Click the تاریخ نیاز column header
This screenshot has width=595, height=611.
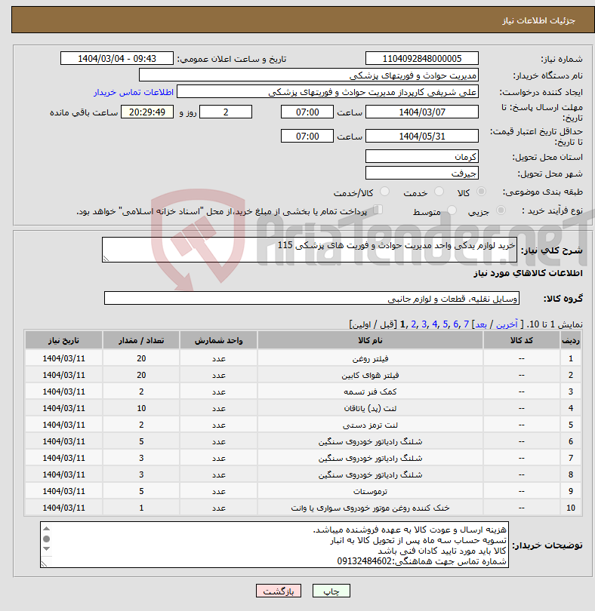(63, 340)
